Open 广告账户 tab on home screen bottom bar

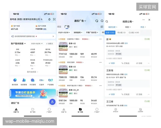[x=49, y=110]
